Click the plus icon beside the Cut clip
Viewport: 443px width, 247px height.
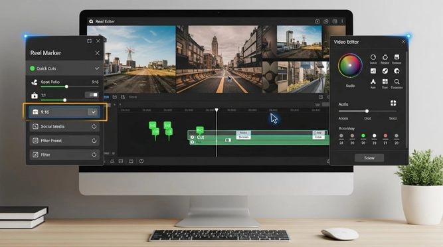pos(193,137)
